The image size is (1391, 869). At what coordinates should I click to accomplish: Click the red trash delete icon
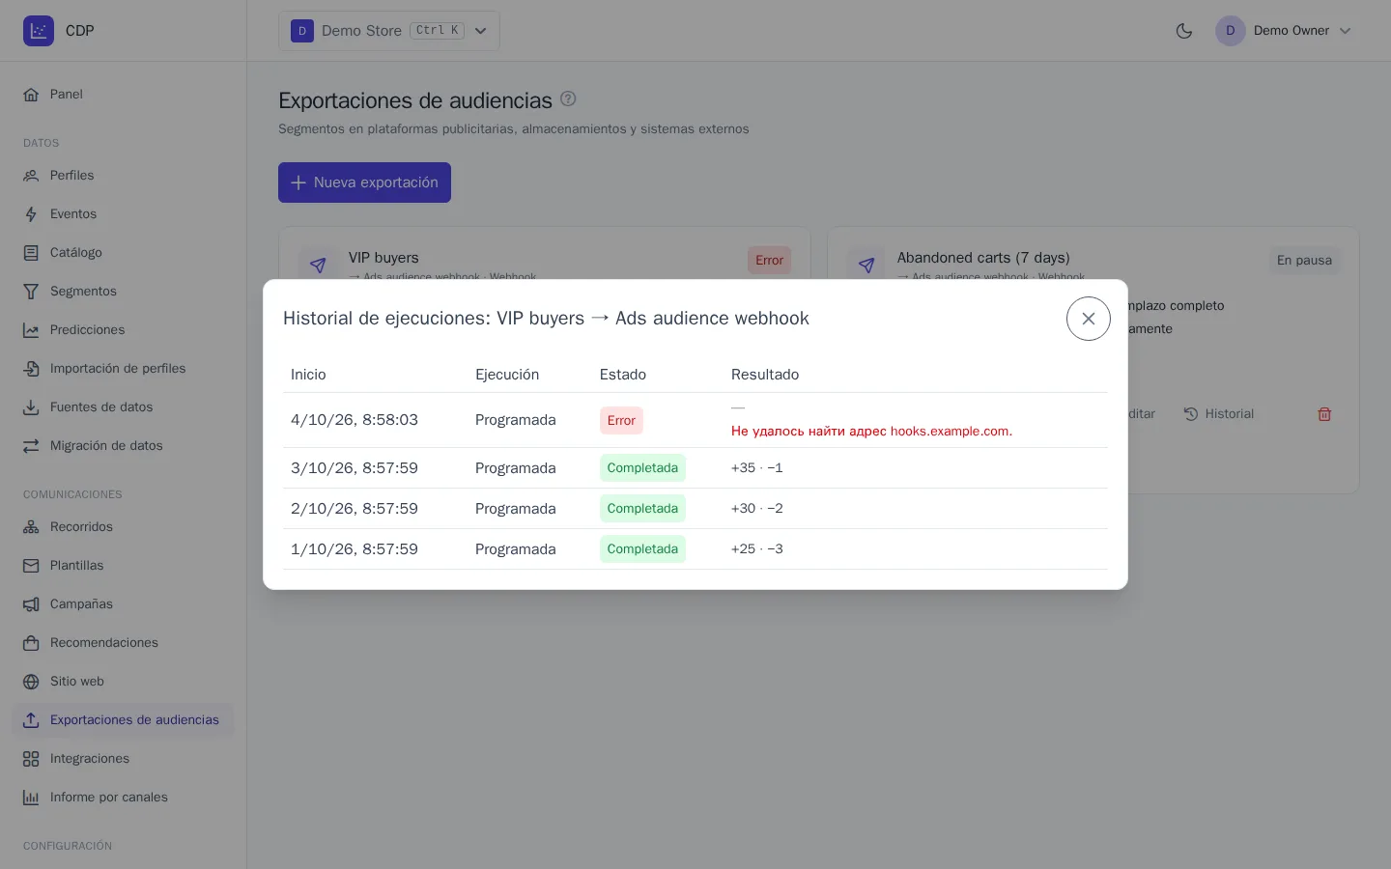1324,414
